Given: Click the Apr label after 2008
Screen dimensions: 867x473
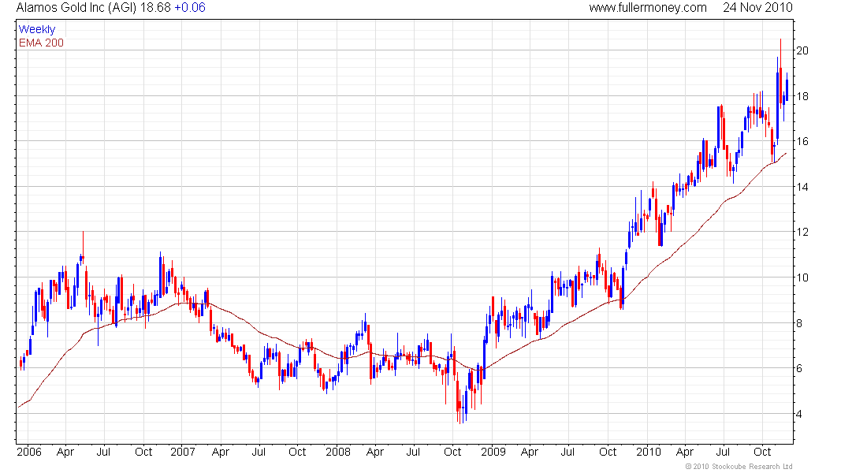Looking at the screenshot, I should (375, 452).
